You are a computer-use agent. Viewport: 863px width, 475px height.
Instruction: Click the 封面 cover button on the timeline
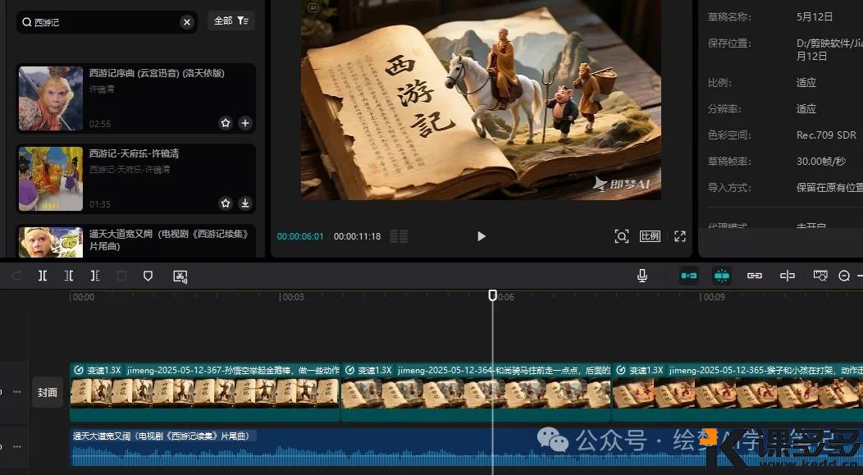coord(47,391)
